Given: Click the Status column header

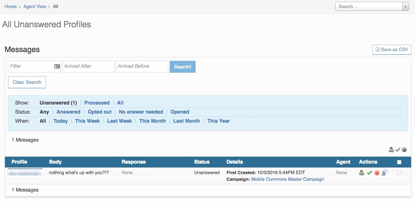Looking at the screenshot, I should (x=202, y=162).
